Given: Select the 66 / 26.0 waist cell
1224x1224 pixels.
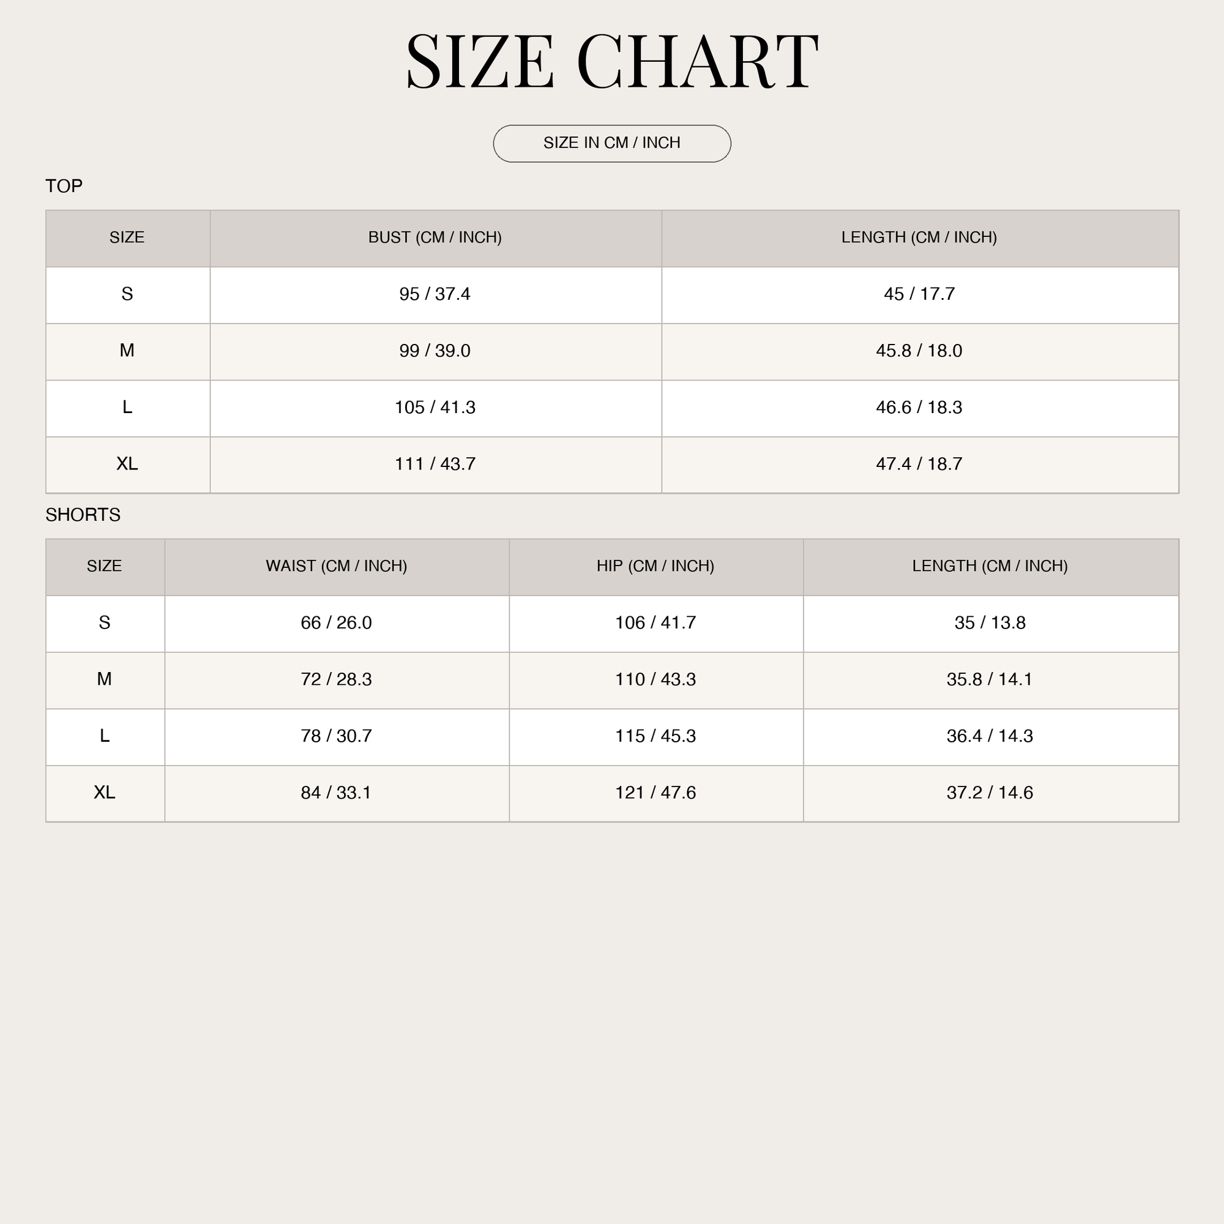Looking at the screenshot, I should [x=337, y=624].
